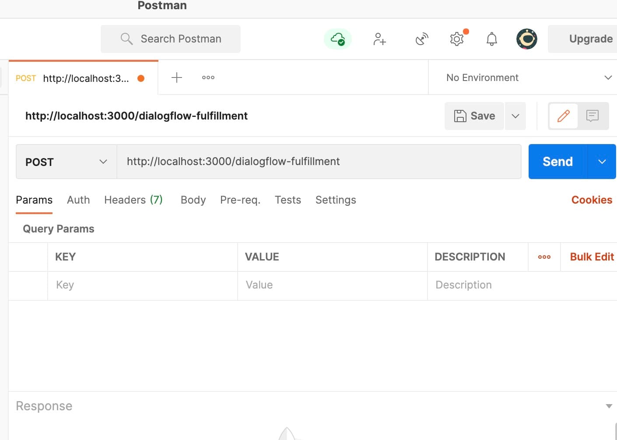
Task: Click the VALUE column header
Action: 262,257
